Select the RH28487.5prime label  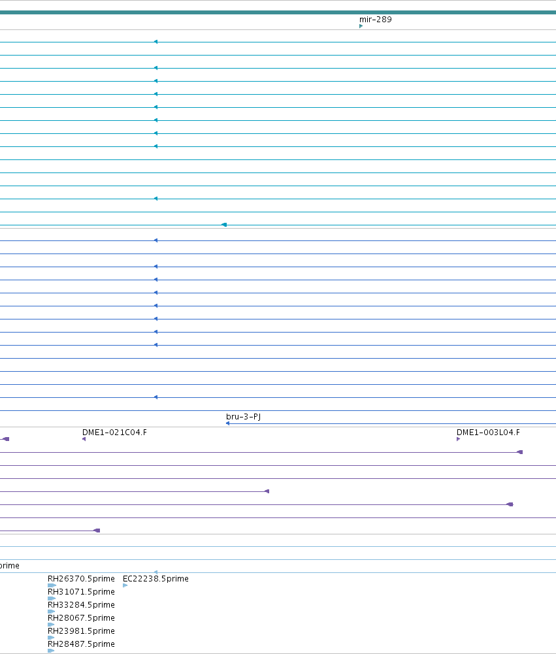click(81, 644)
